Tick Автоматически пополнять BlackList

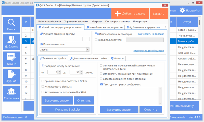pos(43,92)
